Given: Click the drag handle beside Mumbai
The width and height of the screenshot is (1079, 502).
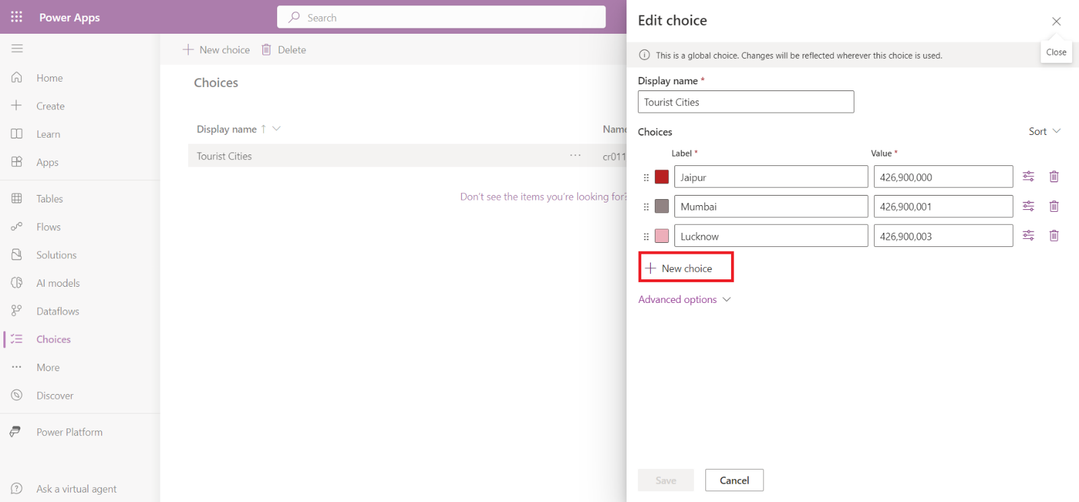Looking at the screenshot, I should pyautogui.click(x=646, y=207).
